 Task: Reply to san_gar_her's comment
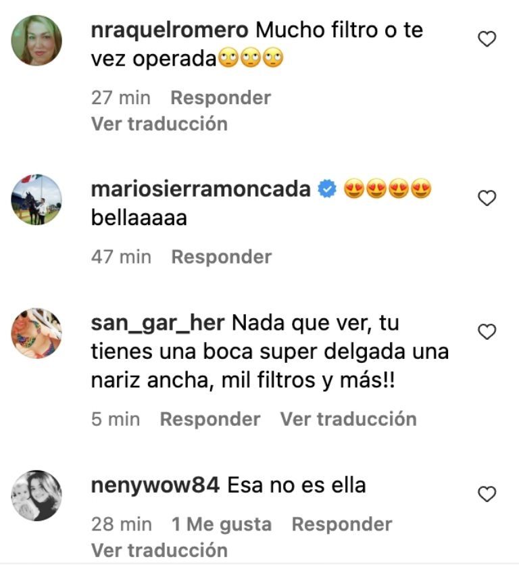[x=210, y=420]
